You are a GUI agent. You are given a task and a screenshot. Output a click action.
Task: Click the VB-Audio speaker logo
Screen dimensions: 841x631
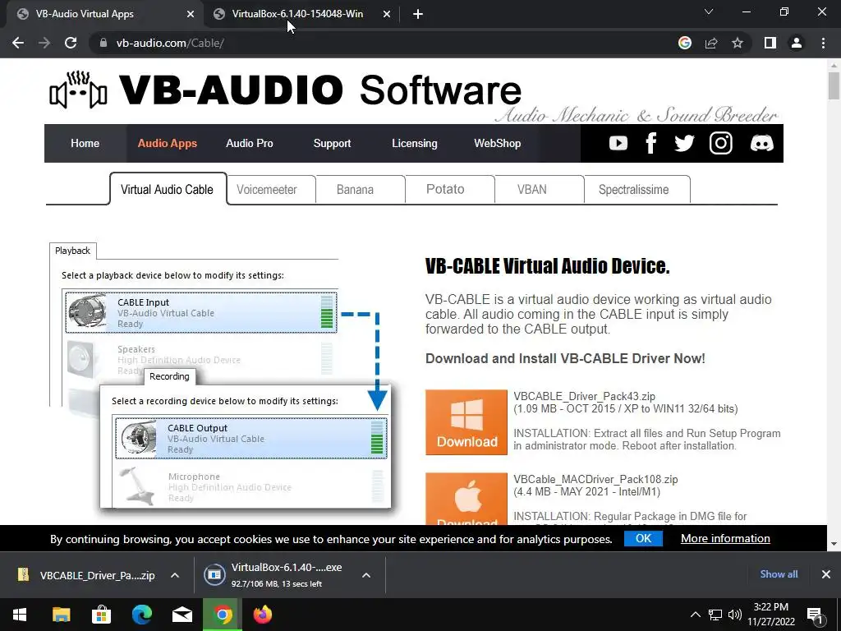pos(78,90)
